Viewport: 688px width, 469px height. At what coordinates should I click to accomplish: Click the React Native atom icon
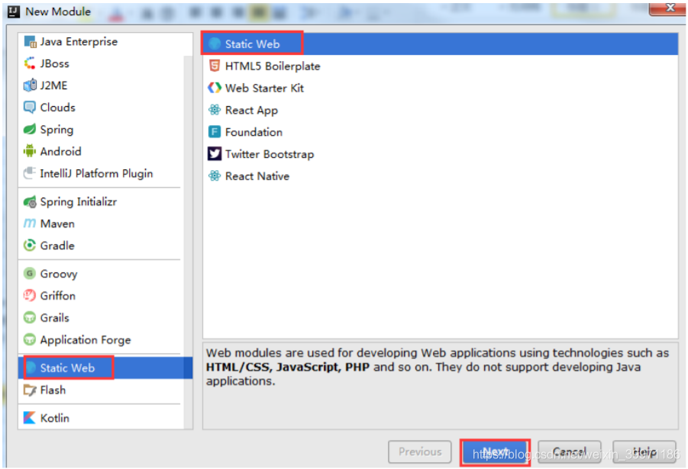click(x=215, y=175)
